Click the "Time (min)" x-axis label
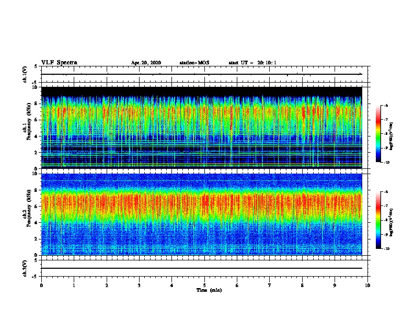This screenshot has height=320, width=414. [x=209, y=290]
